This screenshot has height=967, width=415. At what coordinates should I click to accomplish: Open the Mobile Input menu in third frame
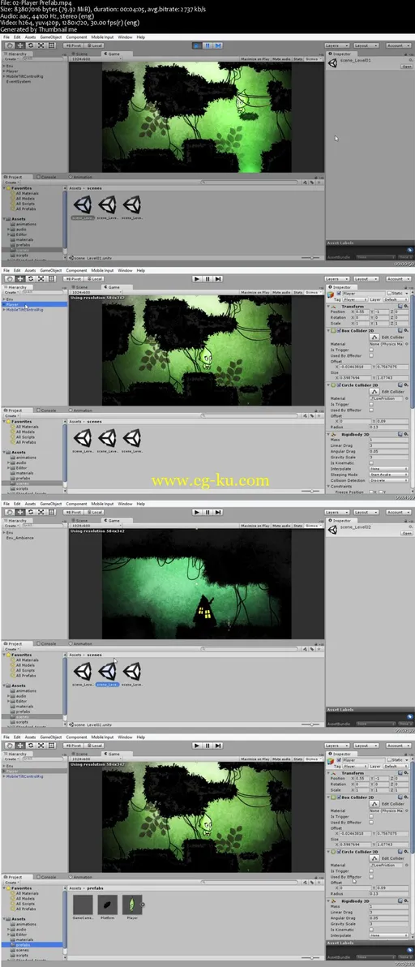(x=102, y=504)
